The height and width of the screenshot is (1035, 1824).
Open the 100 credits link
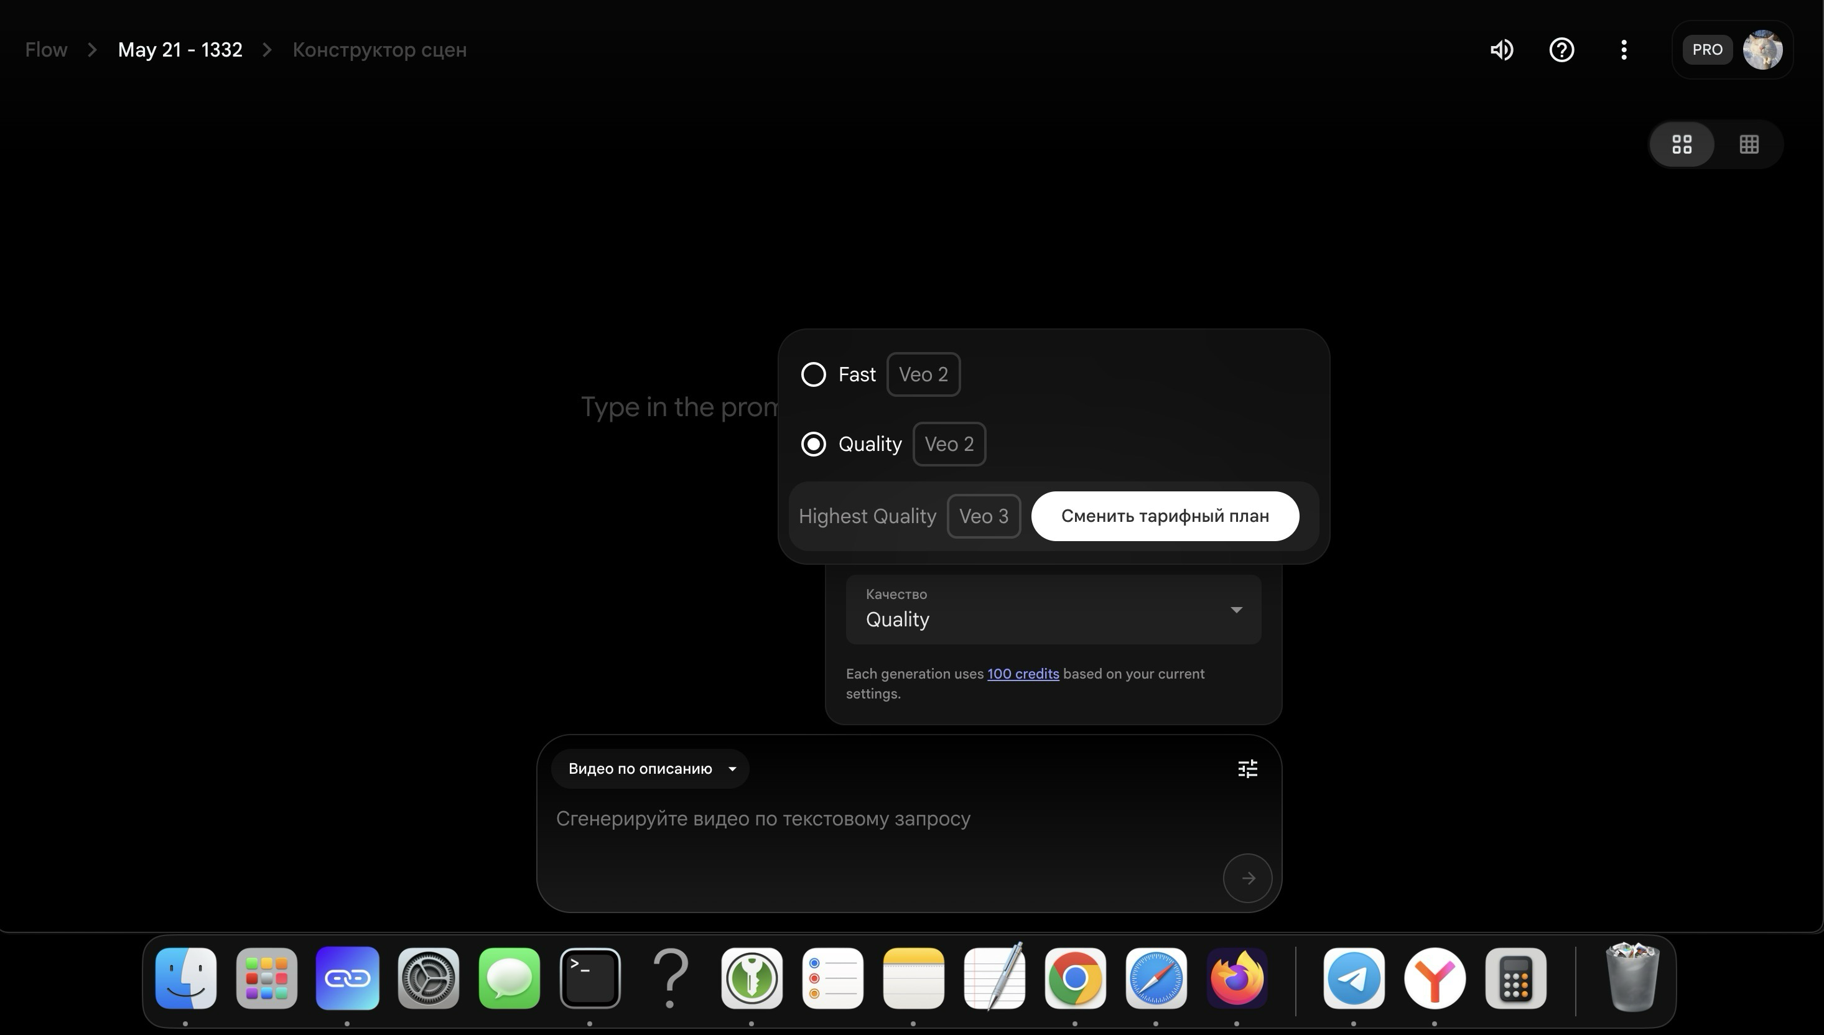click(1022, 674)
